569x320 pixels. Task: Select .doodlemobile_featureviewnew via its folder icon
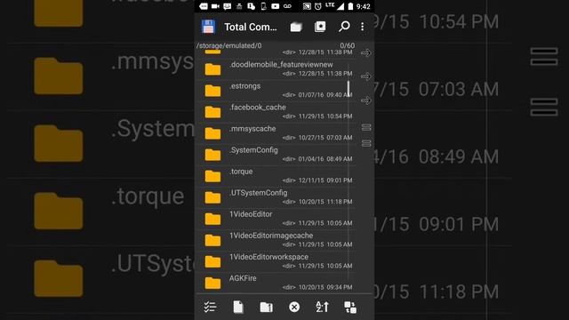212,69
